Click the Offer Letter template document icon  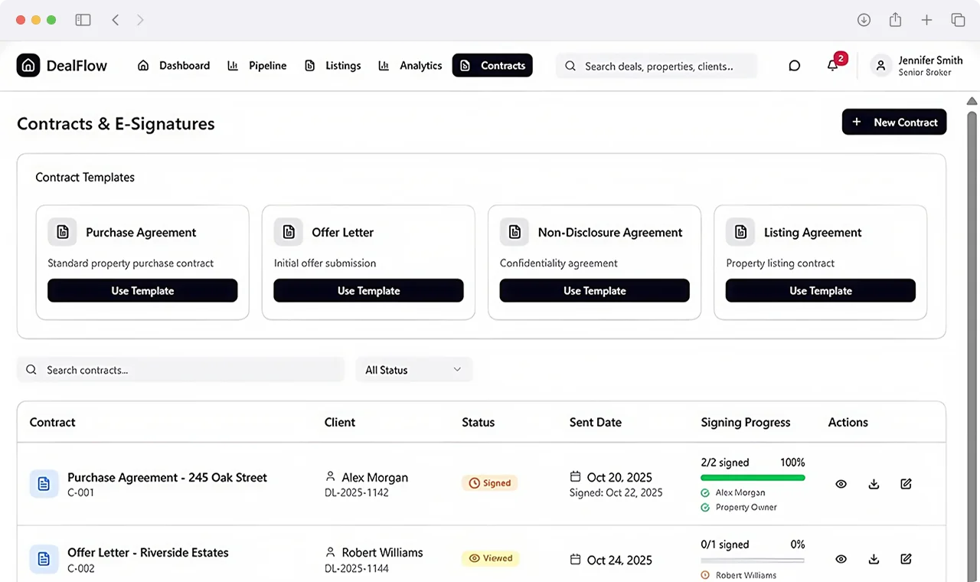pos(288,232)
